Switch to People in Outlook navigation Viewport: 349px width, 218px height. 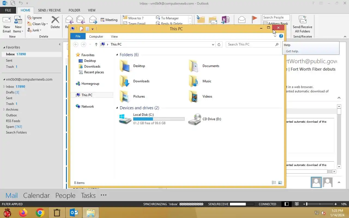(x=65, y=195)
